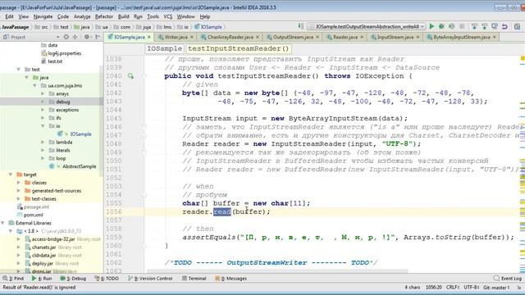Image resolution: width=525 pixels, height=295 pixels.
Task: Expand the arrays package node
Action: coord(43,93)
